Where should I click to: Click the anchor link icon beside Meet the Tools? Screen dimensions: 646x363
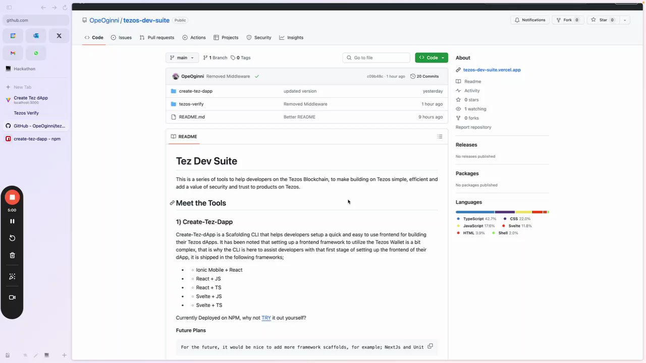172,203
